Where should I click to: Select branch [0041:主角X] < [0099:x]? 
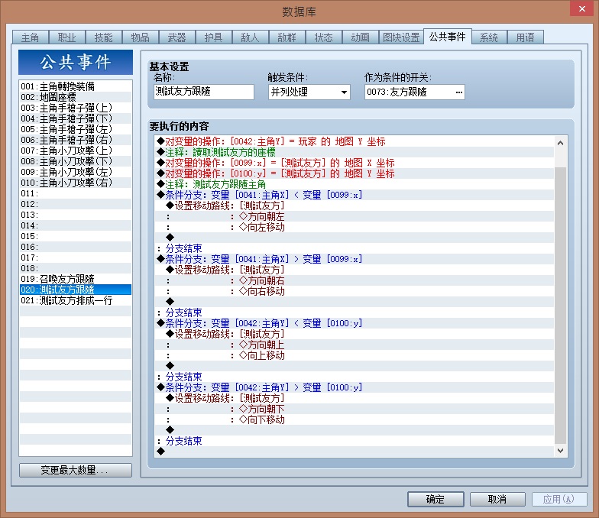tap(355, 195)
